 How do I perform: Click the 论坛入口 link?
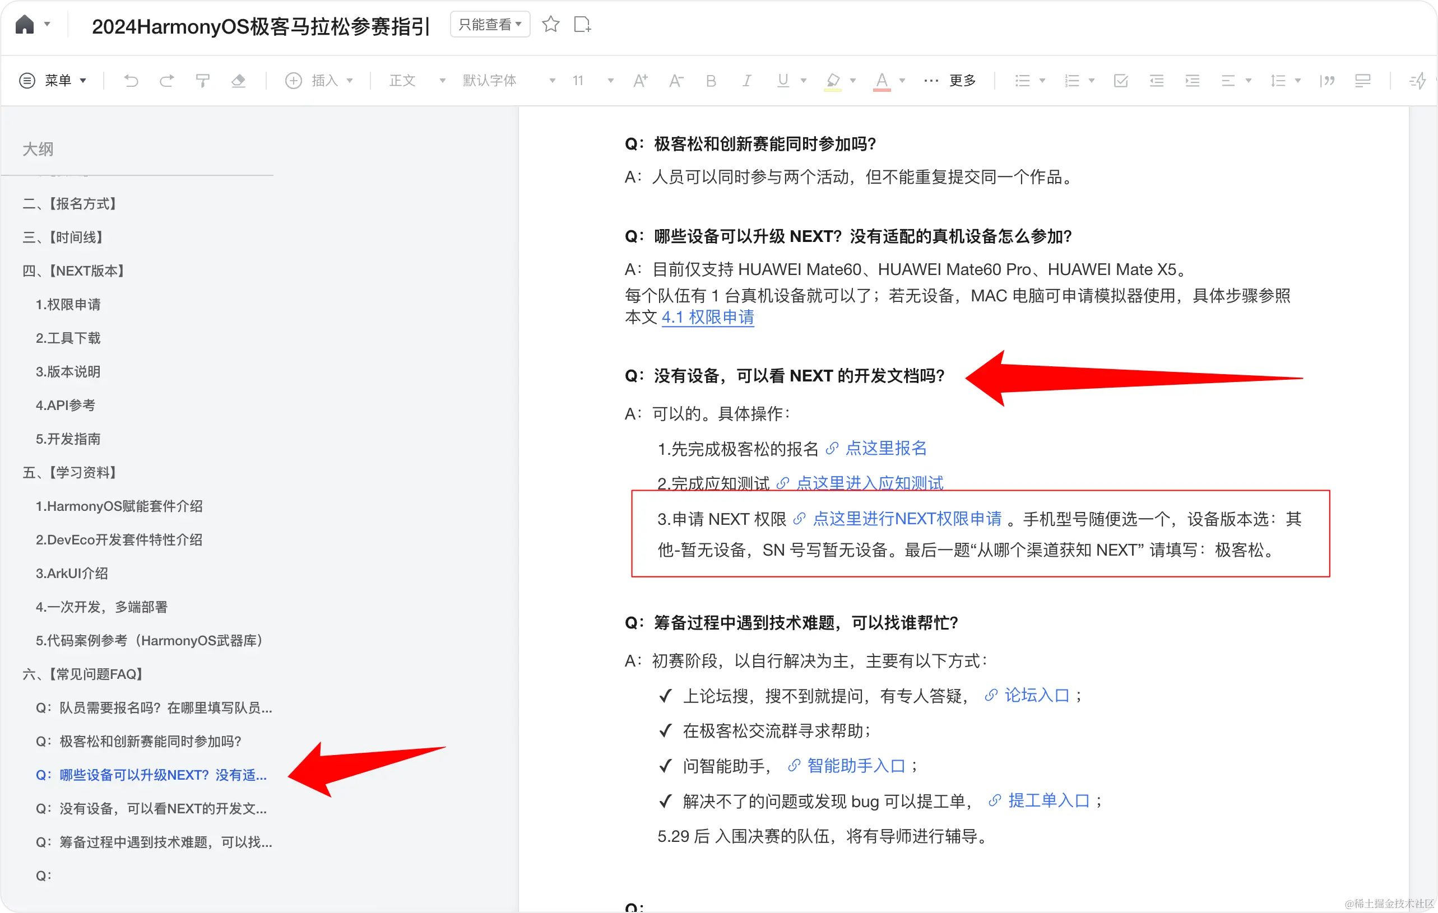(x=1037, y=695)
